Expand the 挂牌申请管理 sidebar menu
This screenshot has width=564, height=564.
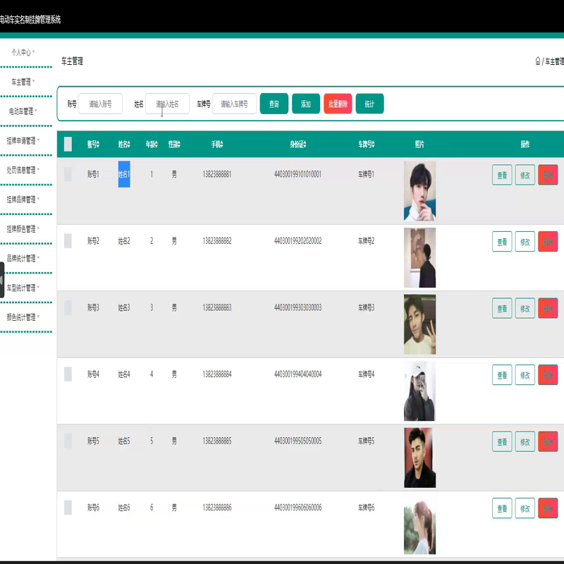[x=23, y=140]
